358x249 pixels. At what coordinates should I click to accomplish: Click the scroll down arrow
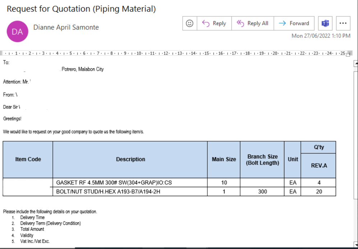coord(355,245)
